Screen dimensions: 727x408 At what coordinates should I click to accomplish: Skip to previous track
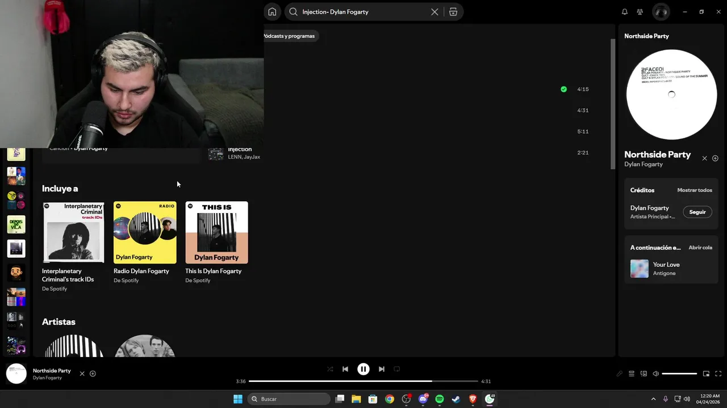point(345,369)
